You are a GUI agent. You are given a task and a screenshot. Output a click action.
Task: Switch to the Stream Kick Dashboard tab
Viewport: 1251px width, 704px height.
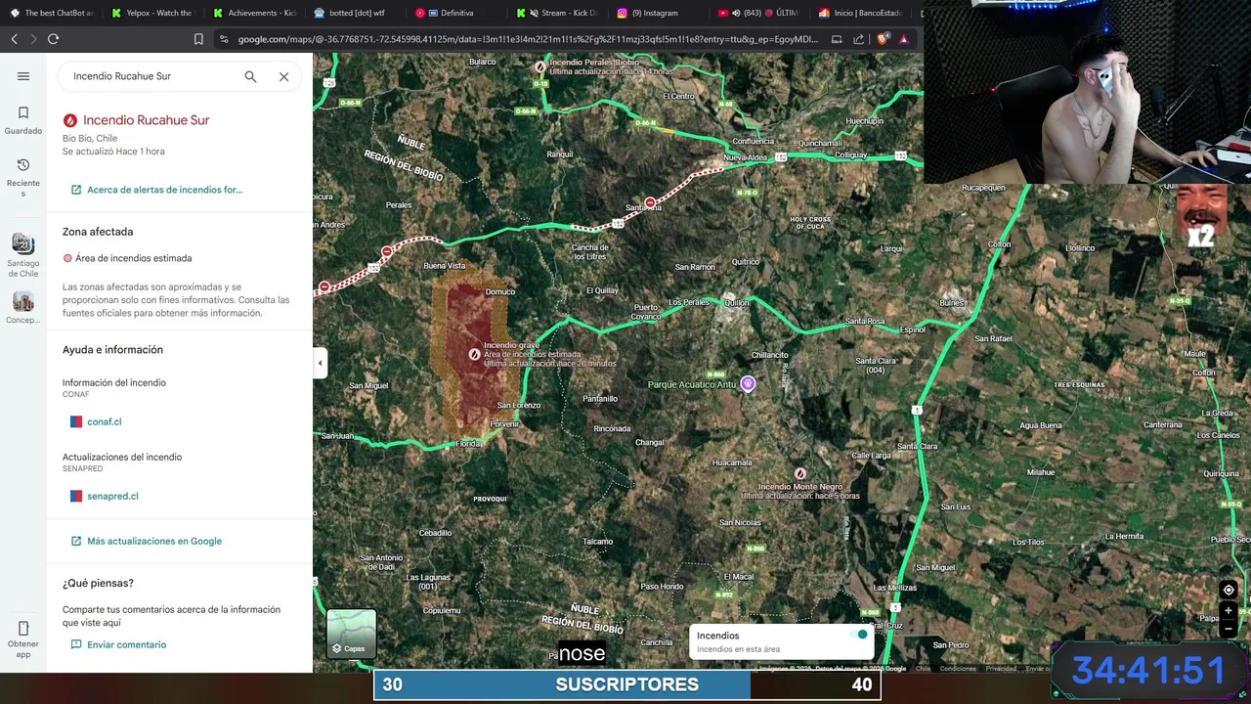pyautogui.click(x=558, y=13)
